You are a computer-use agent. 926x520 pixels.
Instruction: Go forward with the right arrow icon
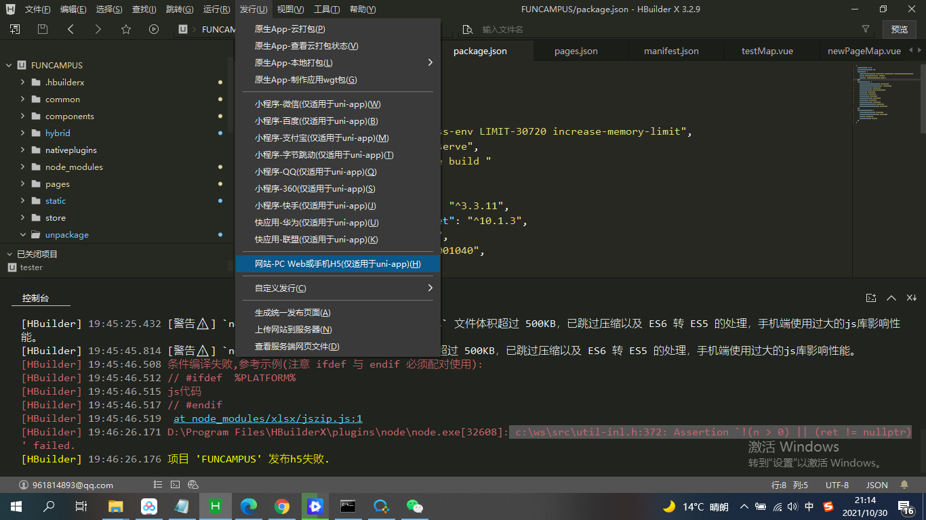tap(98, 29)
